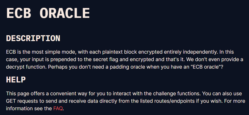Click the "convenient way" phrase in help text

[x=64, y=94]
